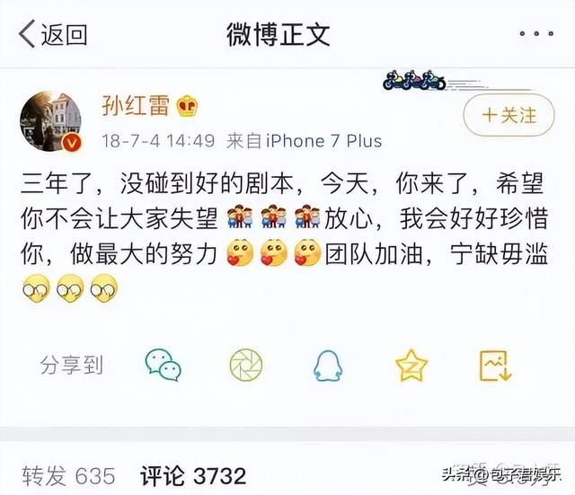Open 孙红雷 profile avatar
The height and width of the screenshot is (495, 575).
pyautogui.click(x=50, y=121)
